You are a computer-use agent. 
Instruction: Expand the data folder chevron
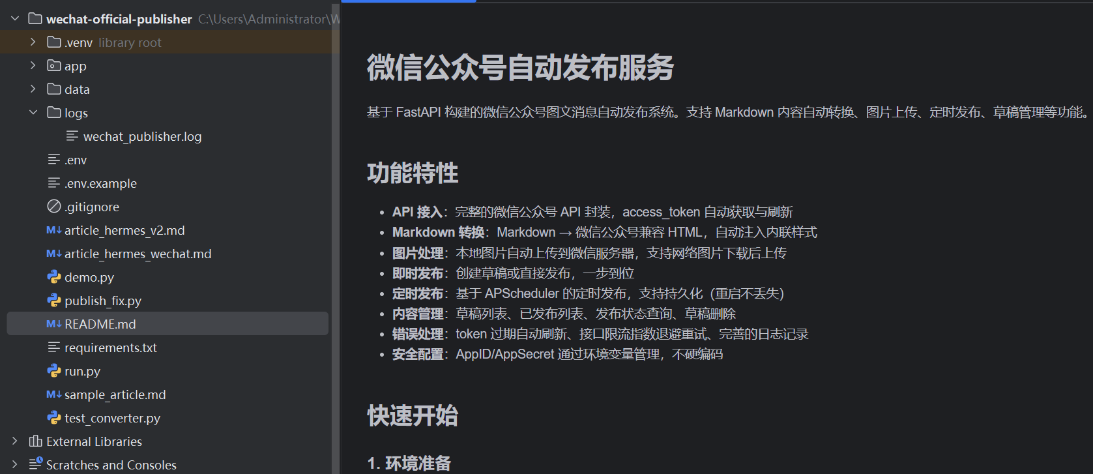[33, 89]
